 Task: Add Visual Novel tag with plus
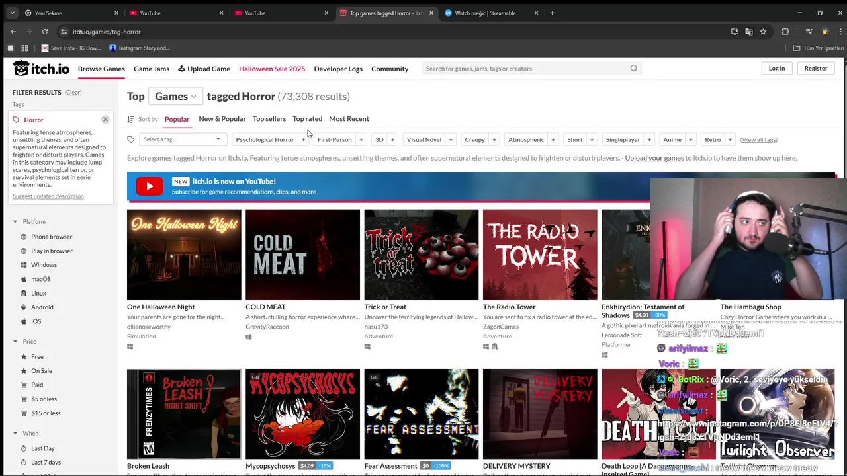(451, 140)
